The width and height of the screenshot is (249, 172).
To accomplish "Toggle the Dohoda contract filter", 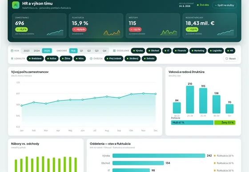I will pyautogui.click(x=149, y=59).
